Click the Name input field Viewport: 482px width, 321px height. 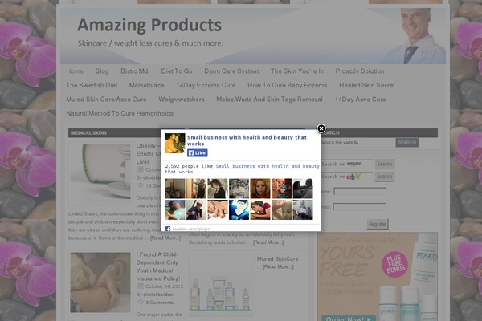click(360, 191)
